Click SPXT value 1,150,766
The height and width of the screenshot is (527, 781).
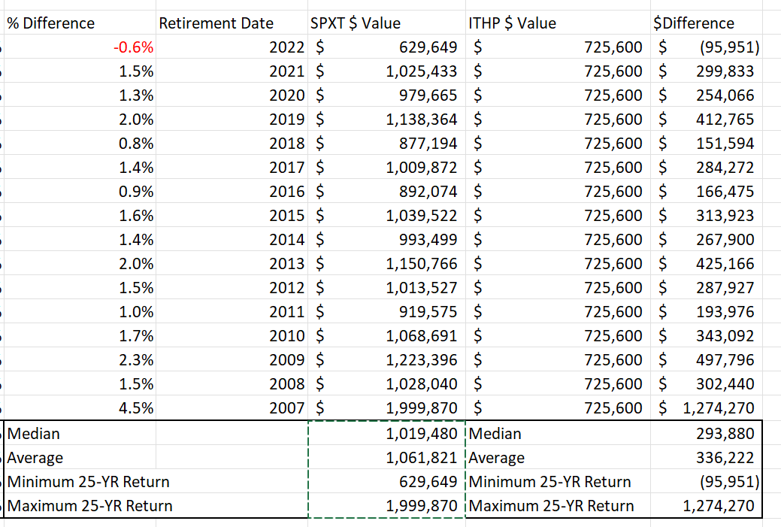coord(386,263)
